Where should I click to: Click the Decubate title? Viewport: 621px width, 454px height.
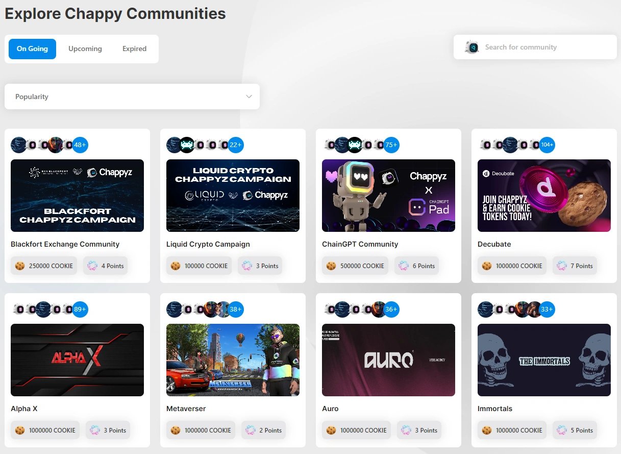point(494,244)
